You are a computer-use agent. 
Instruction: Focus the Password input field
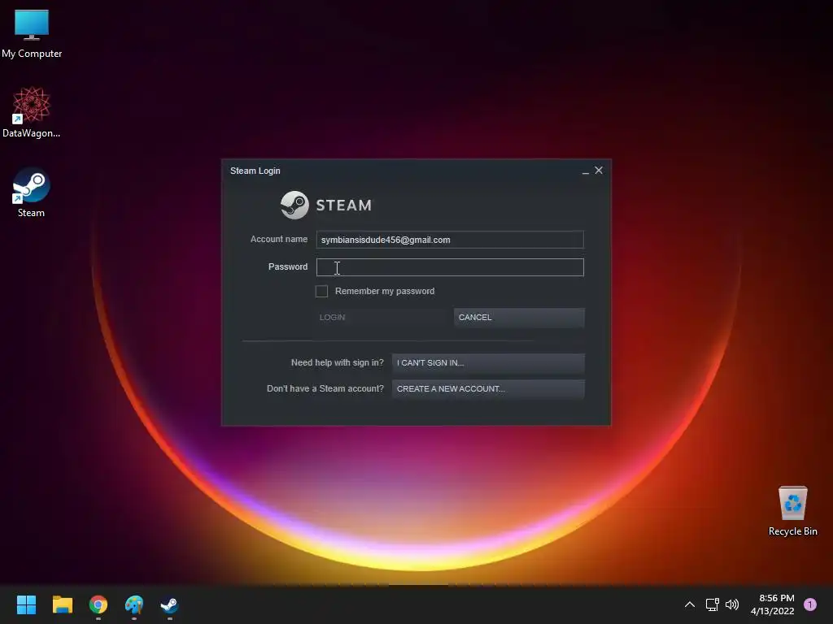click(450, 267)
